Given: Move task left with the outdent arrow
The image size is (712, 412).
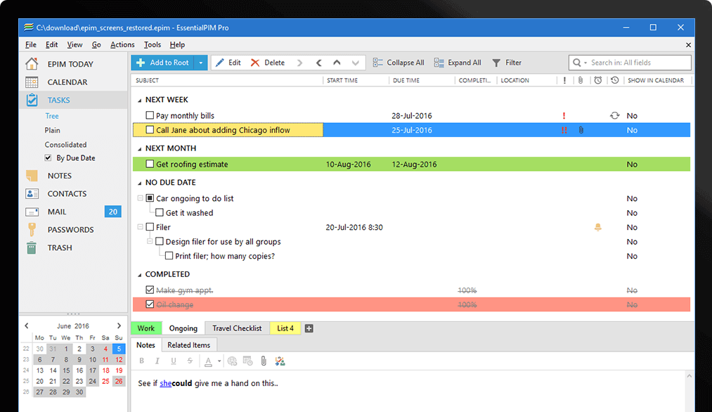Looking at the screenshot, I should [319, 63].
